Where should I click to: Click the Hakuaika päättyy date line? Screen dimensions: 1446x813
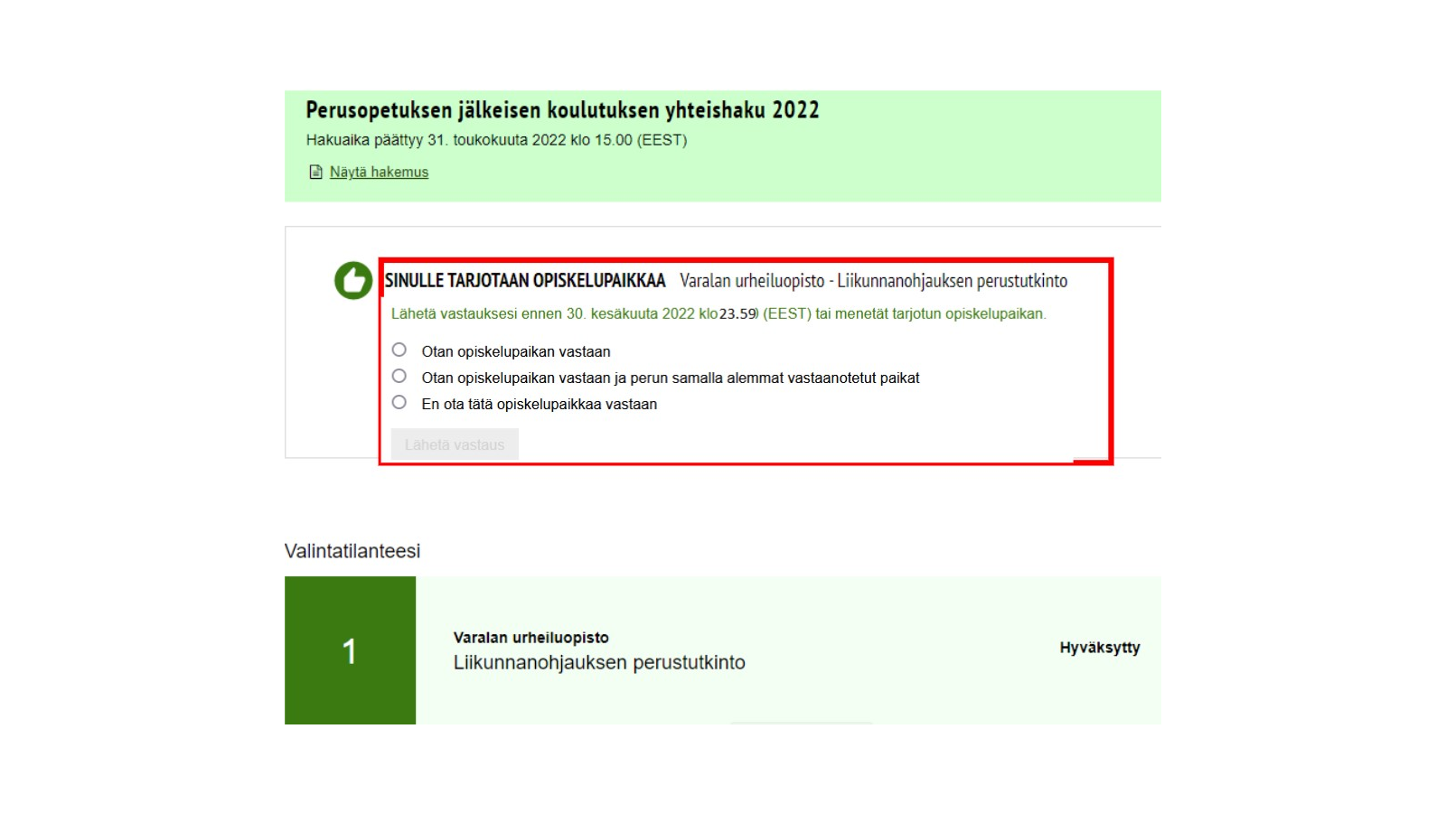(496, 140)
